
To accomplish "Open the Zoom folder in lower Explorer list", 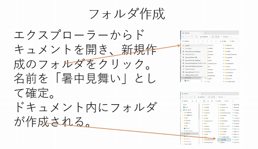I will tap(223, 124).
